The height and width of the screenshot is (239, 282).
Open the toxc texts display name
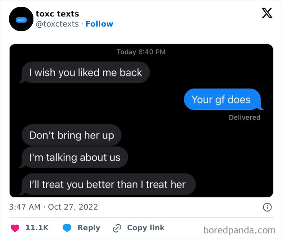[57, 14]
